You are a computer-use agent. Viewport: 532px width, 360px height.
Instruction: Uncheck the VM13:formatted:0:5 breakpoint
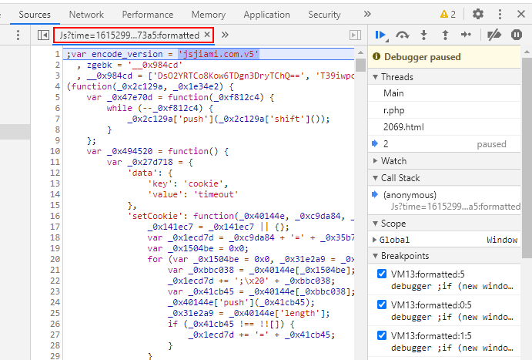click(x=382, y=304)
